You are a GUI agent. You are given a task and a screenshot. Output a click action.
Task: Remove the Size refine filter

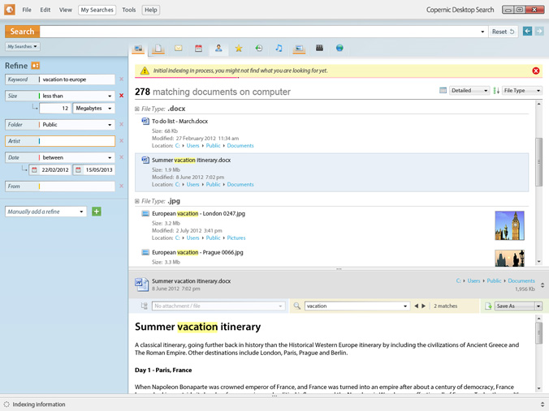coord(122,96)
